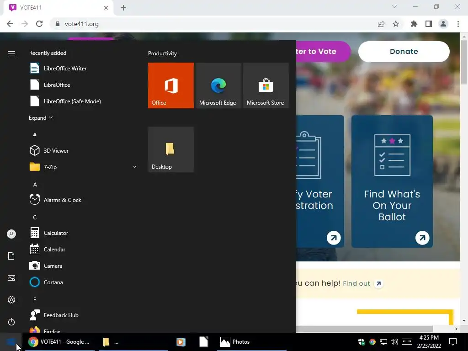Click arrow on the Voter Registration card
Image resolution: width=468 pixels, height=351 pixels.
tap(334, 238)
